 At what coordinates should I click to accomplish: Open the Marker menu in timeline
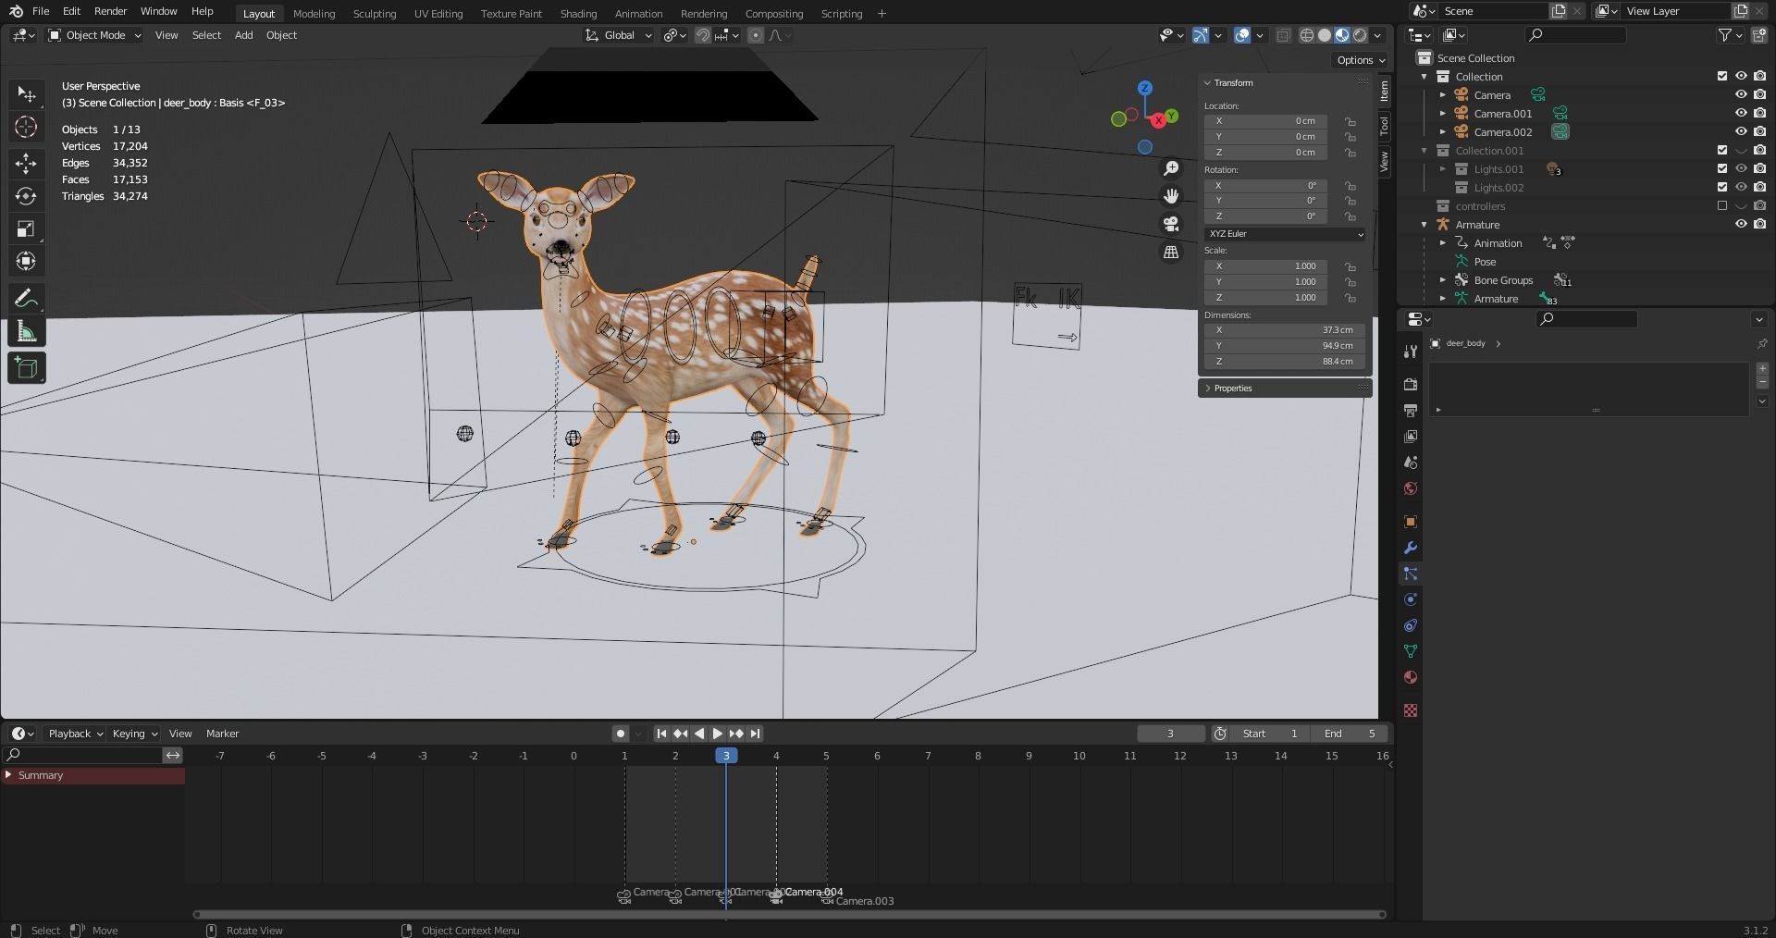point(222,734)
